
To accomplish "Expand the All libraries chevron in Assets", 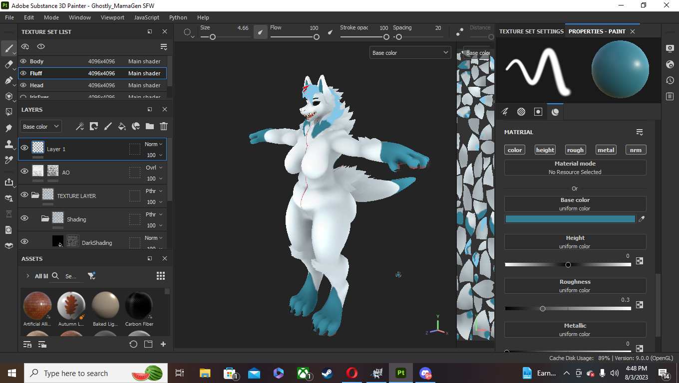I will (27, 276).
